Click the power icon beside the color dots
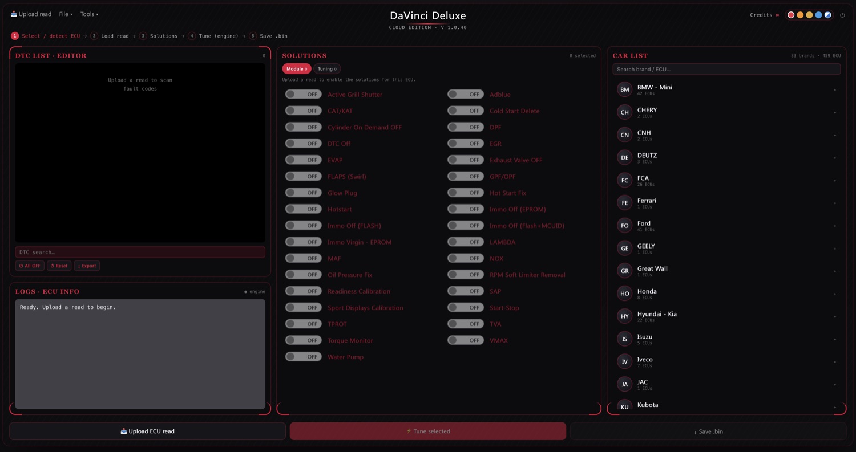Screen dimensions: 856x452 [x=842, y=15]
